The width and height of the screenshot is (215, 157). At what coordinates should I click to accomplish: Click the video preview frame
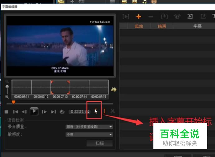[x=60, y=46]
